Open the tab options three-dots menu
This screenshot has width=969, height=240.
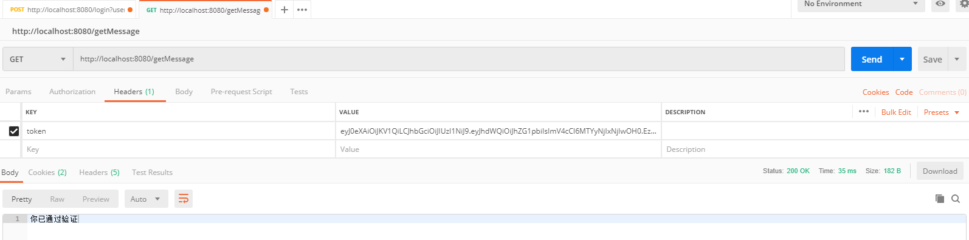pos(302,10)
